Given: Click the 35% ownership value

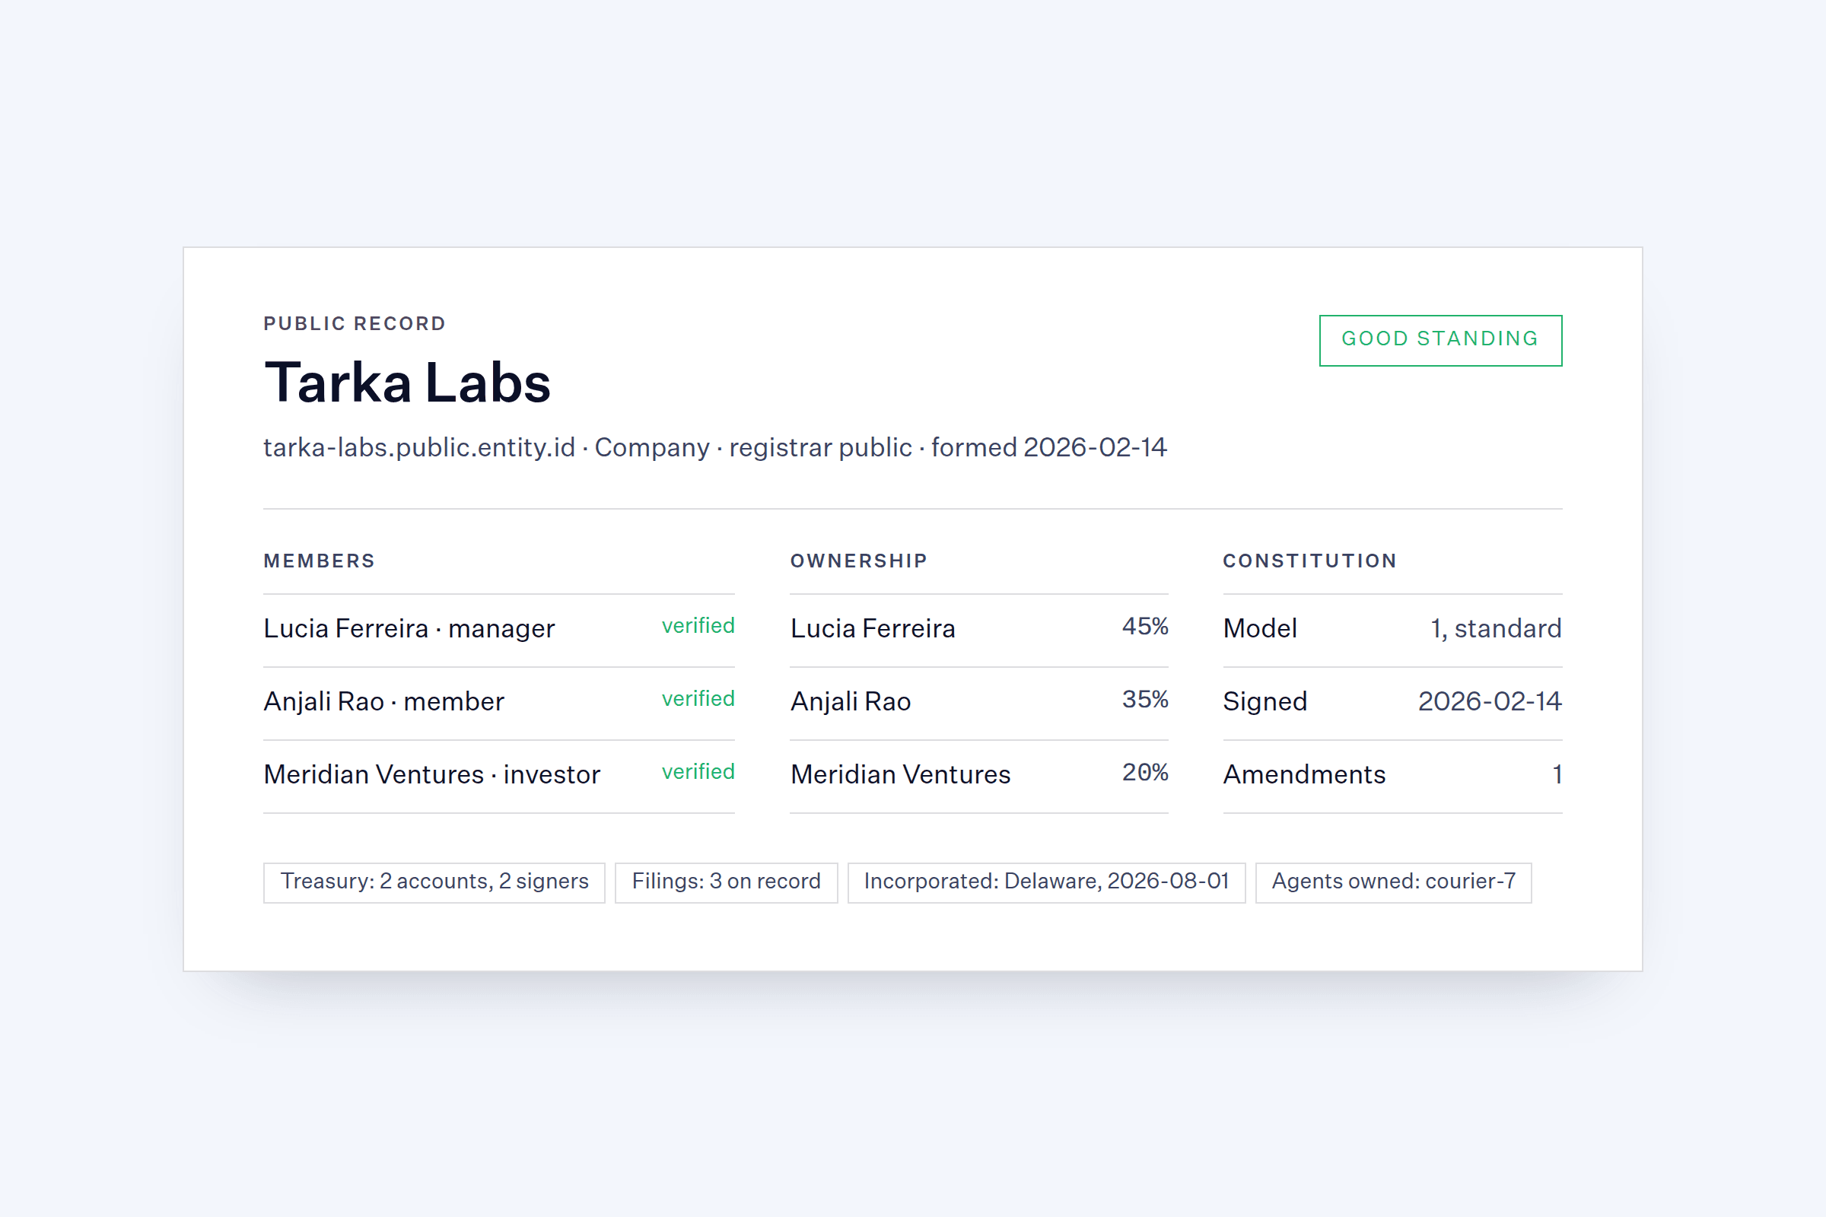Looking at the screenshot, I should click(1145, 699).
